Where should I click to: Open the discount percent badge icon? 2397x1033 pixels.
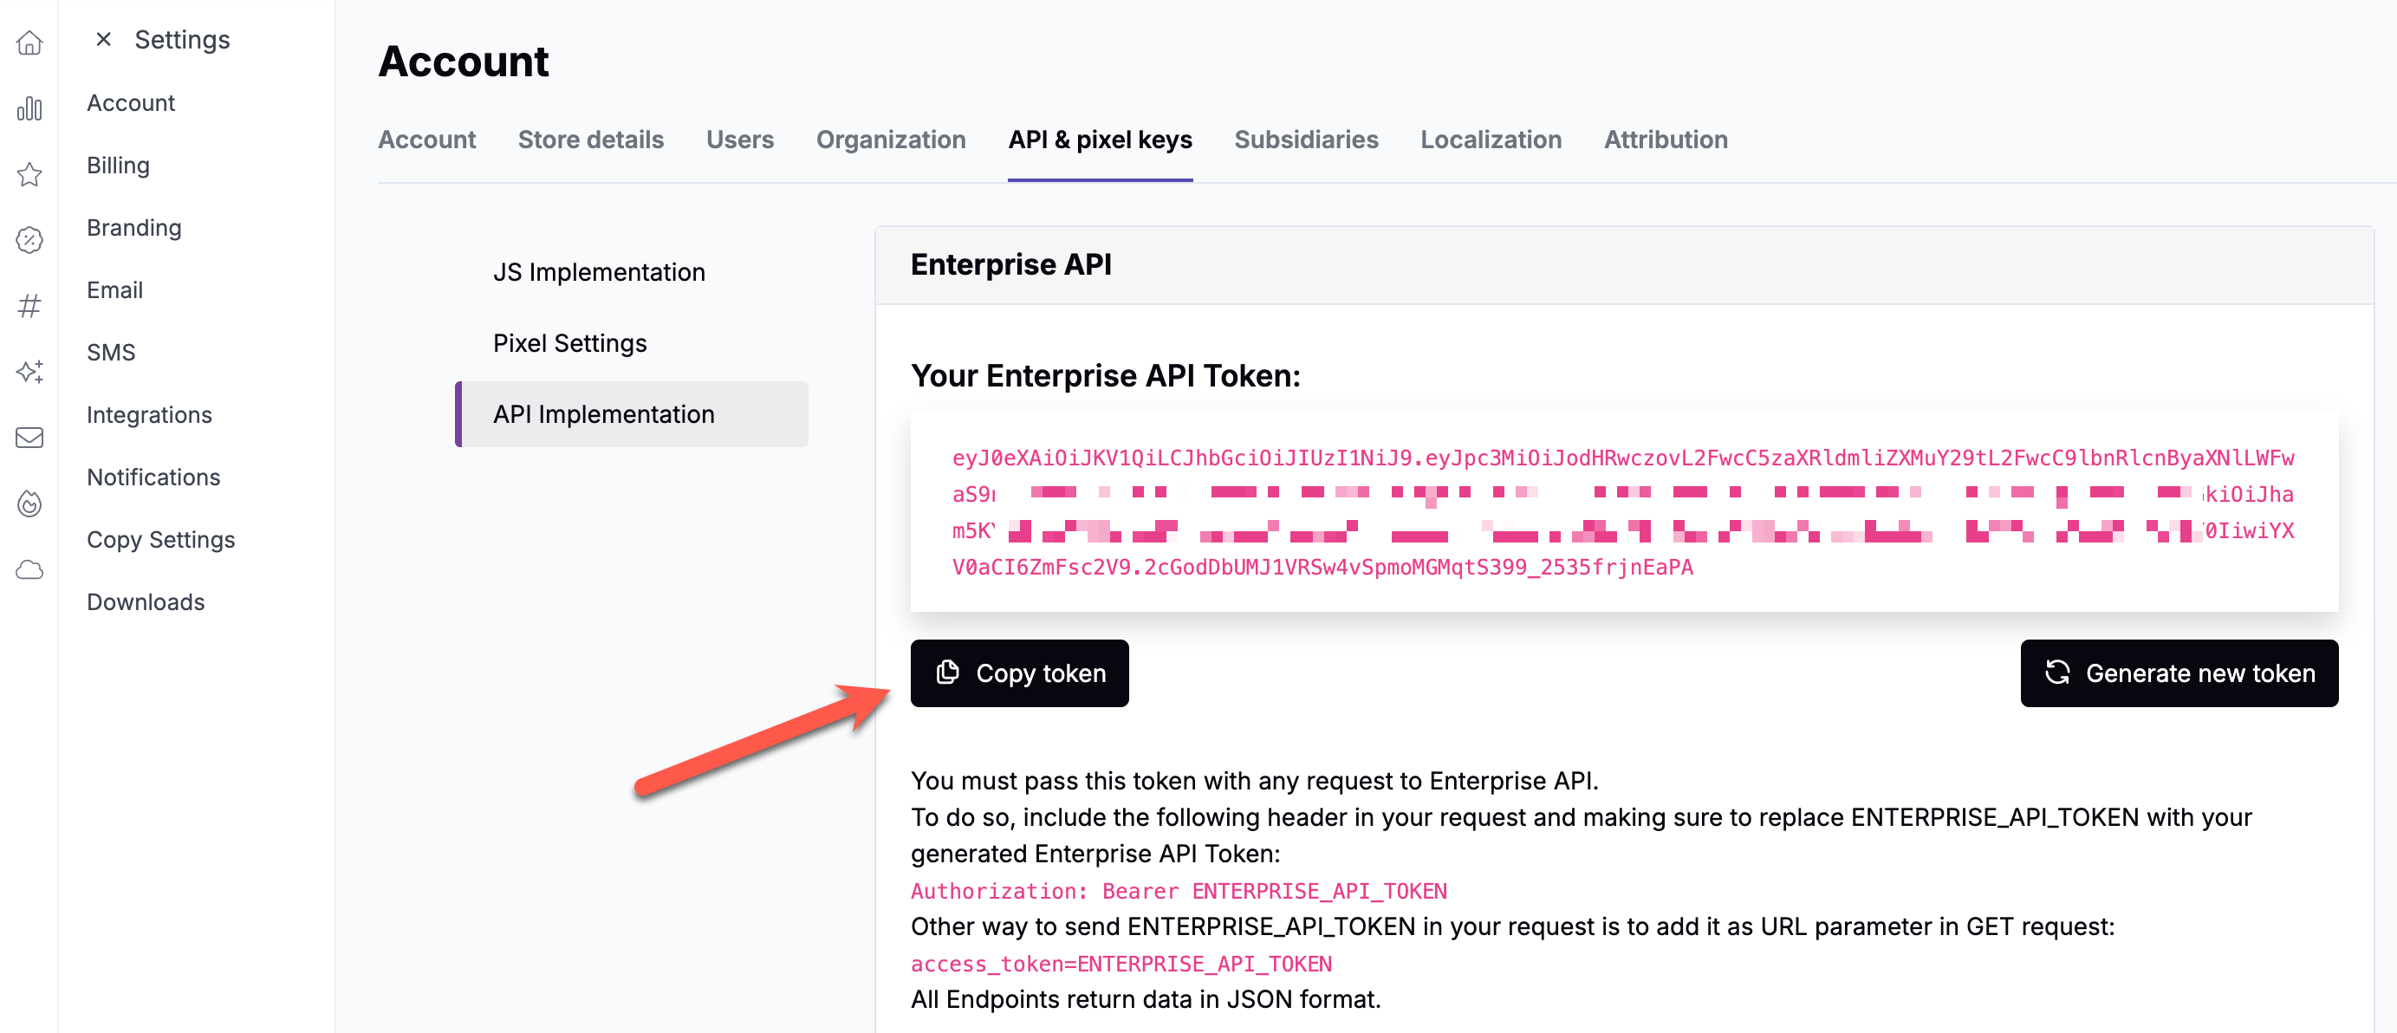(x=29, y=240)
